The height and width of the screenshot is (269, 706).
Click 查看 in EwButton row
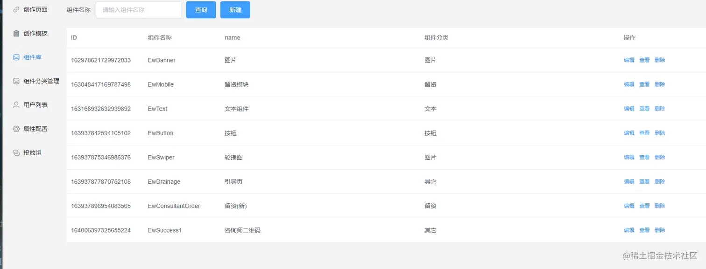644,133
